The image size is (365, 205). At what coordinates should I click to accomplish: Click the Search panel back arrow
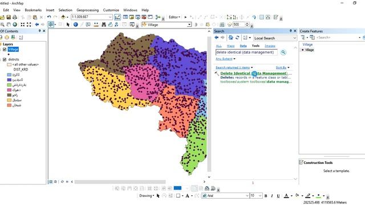coord(217,38)
